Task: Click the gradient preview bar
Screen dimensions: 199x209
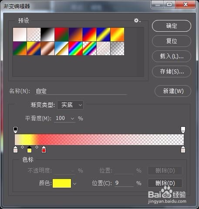Action: pos(99,139)
